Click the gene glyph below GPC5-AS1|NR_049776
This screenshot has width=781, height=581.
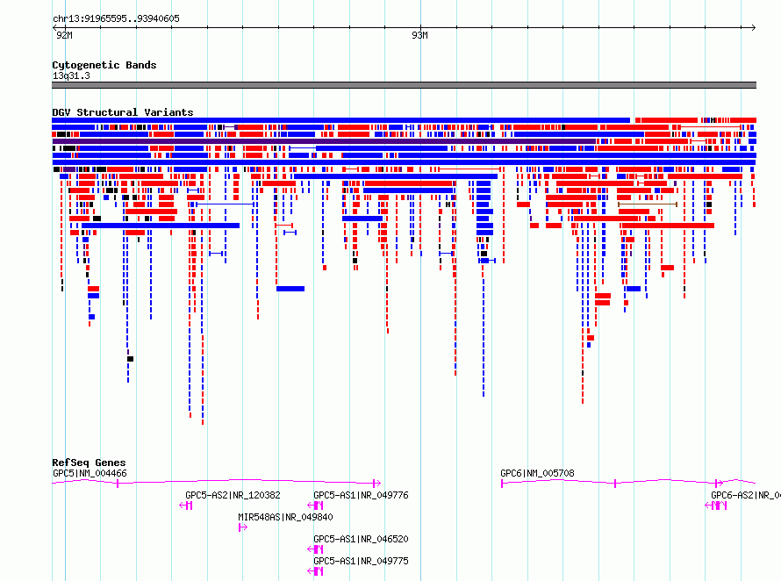pyautogui.click(x=315, y=506)
